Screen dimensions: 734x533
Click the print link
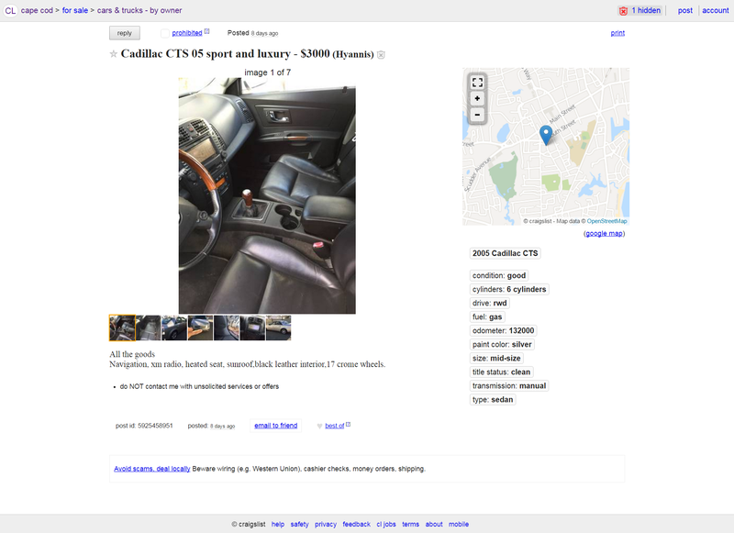pos(617,33)
